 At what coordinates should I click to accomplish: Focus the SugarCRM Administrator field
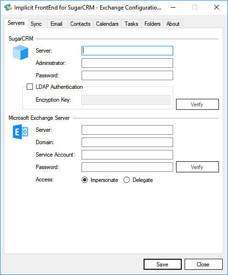(127, 63)
